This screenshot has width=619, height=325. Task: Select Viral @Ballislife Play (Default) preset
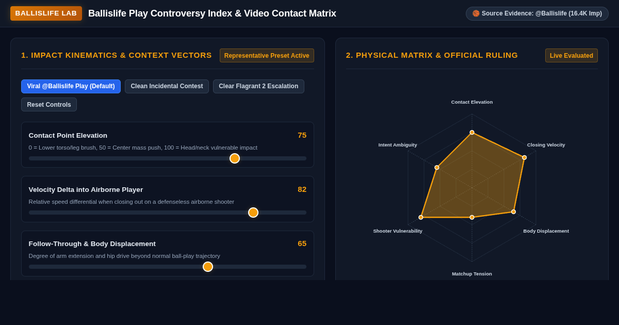(x=71, y=86)
